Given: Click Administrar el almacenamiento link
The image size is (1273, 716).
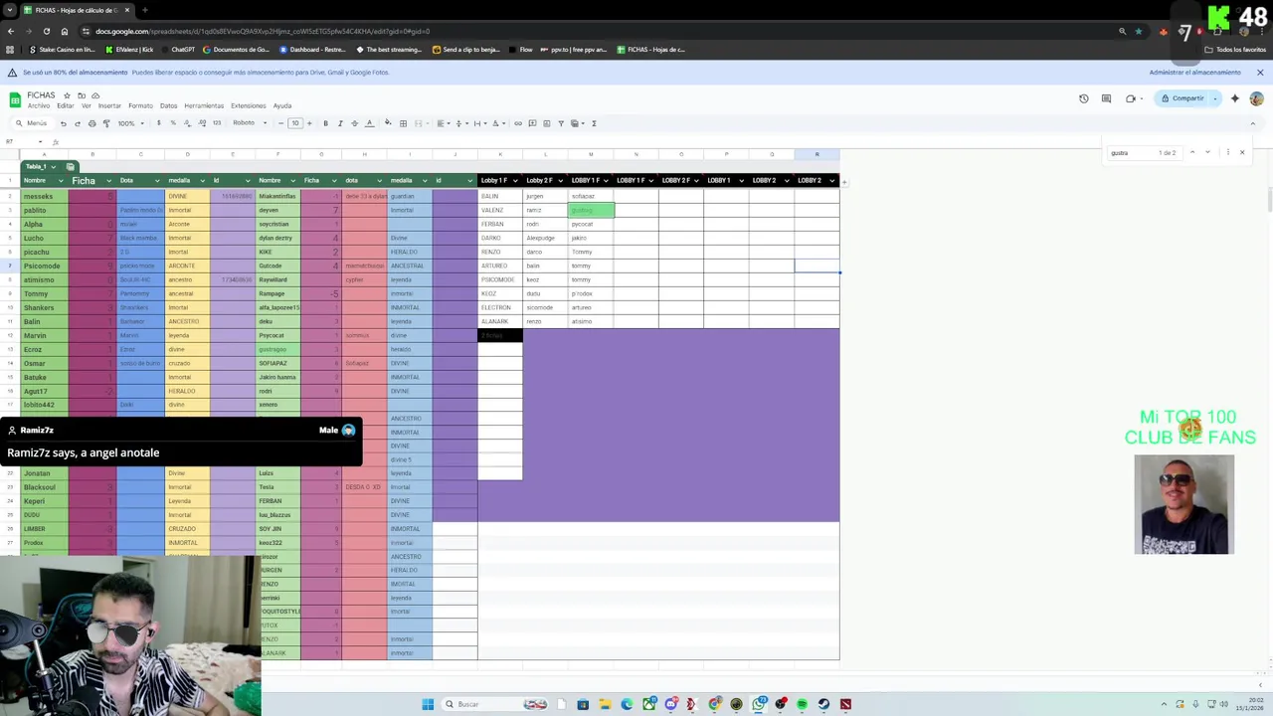Looking at the screenshot, I should point(1194,73).
